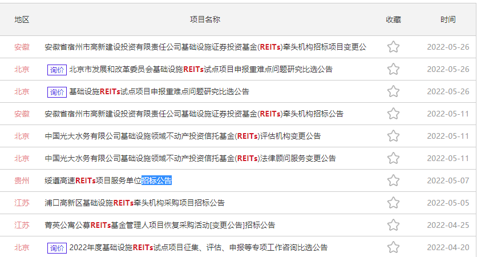This screenshot has height=257, width=481.
Task: Open 北京市发展和改革委员会基础设施REITs试点项目 比选公告
Action: pos(201,70)
